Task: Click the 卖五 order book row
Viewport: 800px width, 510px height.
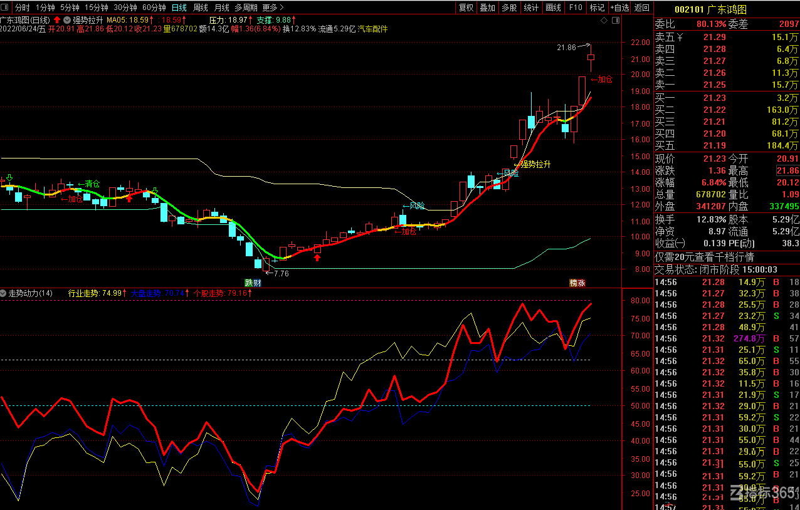Action: coord(727,38)
